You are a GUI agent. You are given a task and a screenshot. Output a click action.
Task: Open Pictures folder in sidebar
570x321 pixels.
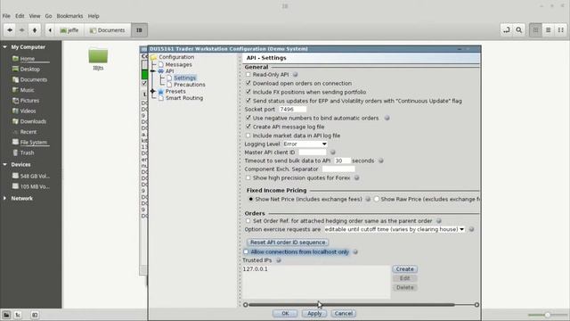pyautogui.click(x=29, y=101)
